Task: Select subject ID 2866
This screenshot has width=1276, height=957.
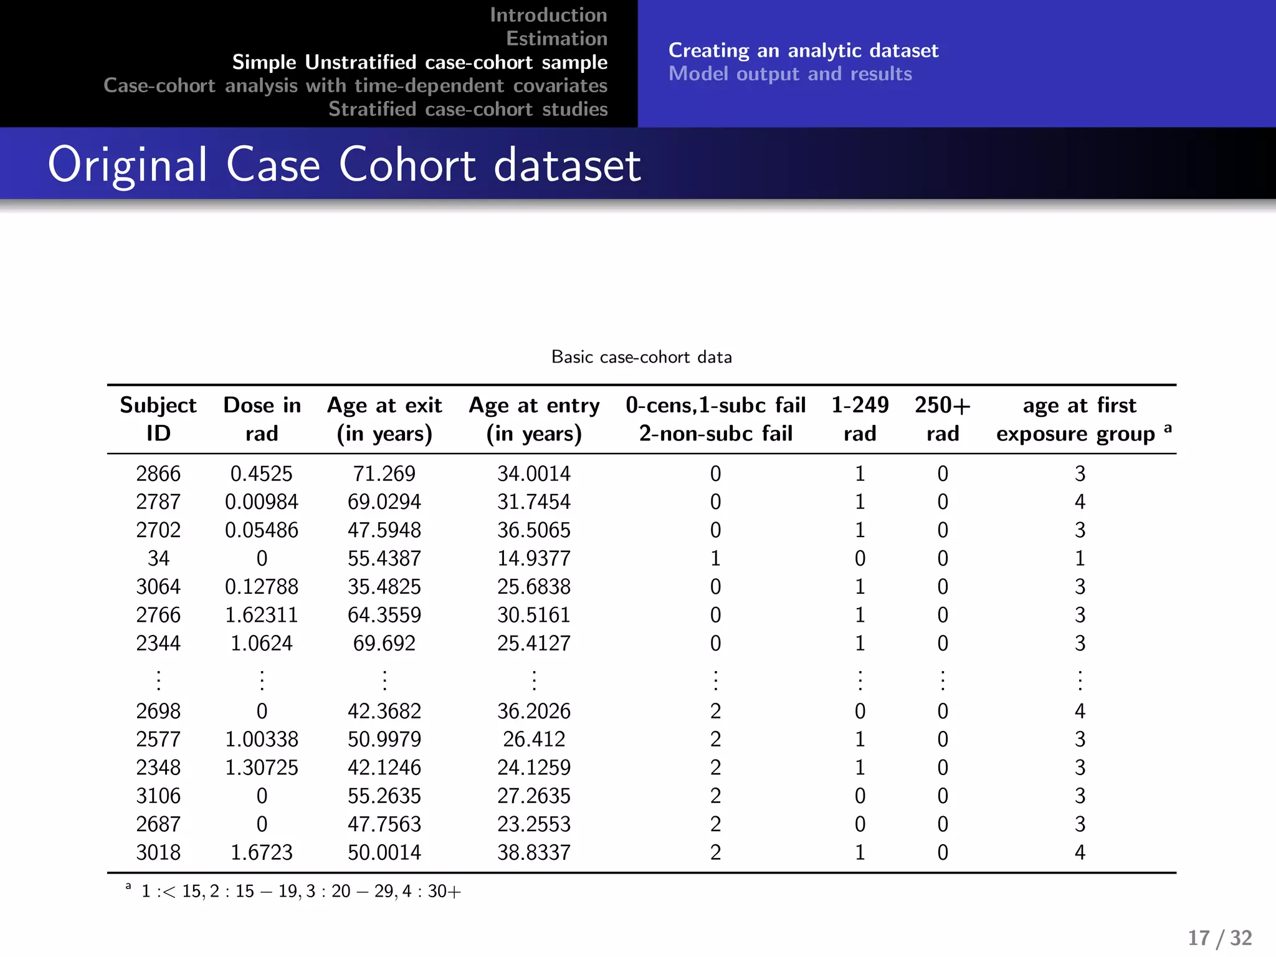Action: click(158, 474)
